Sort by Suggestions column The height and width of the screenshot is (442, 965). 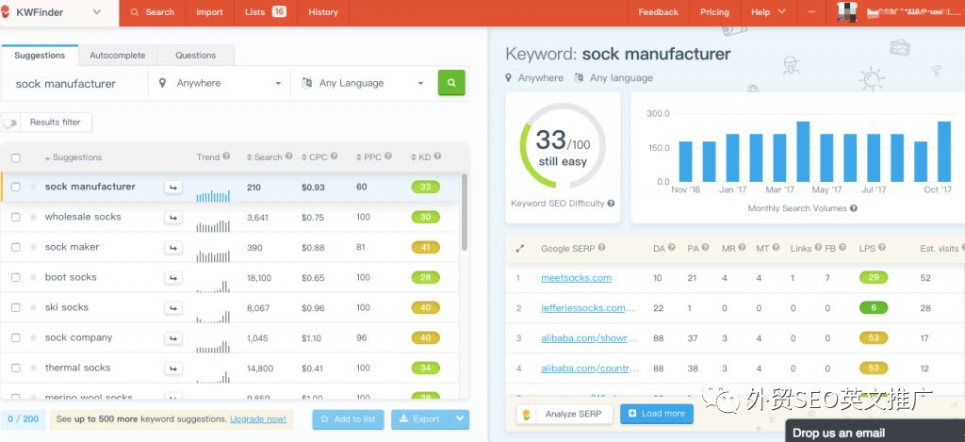[74, 157]
